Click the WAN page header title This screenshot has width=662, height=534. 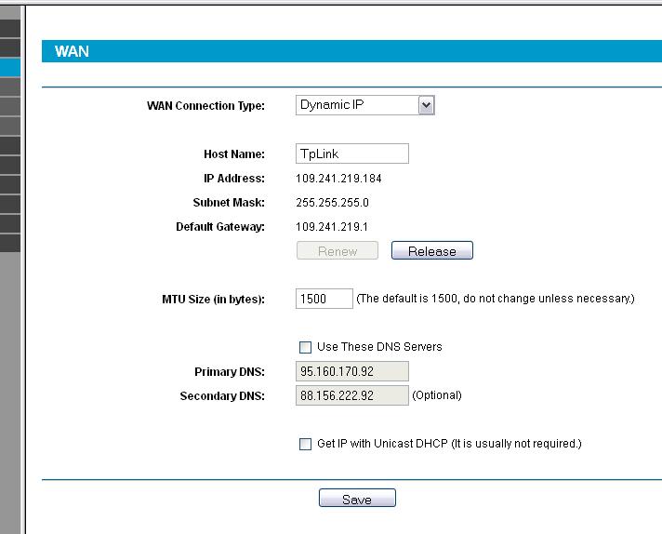(x=73, y=51)
